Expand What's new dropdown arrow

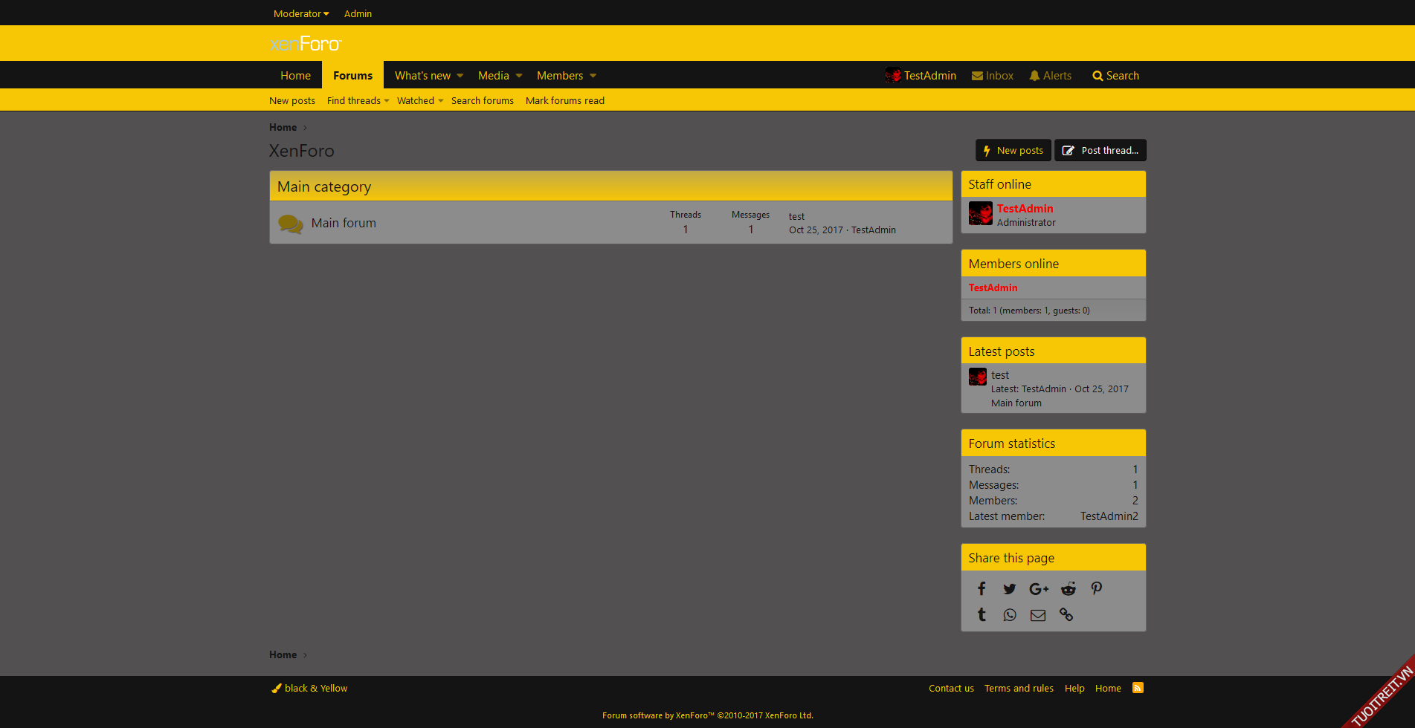coord(460,76)
